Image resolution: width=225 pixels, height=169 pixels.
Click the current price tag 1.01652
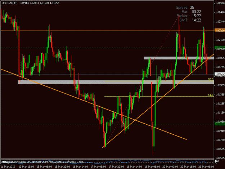[x=220, y=74]
